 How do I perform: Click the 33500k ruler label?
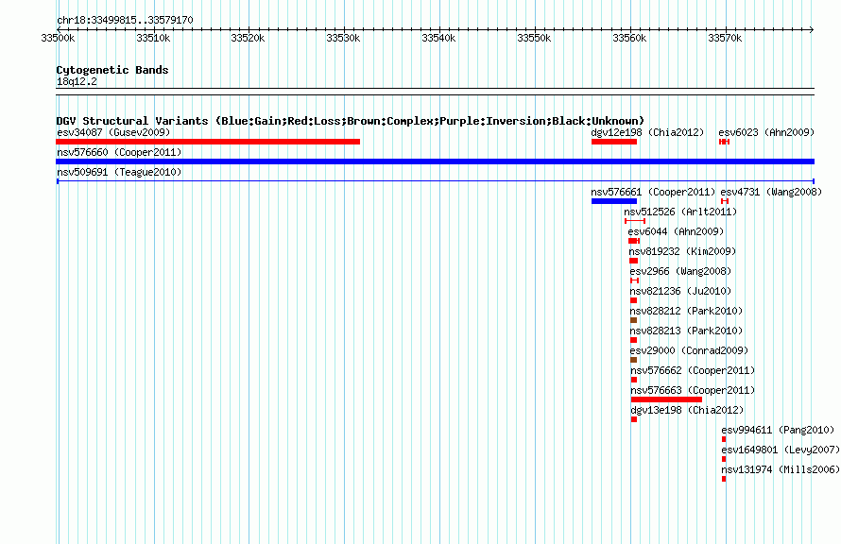58,38
